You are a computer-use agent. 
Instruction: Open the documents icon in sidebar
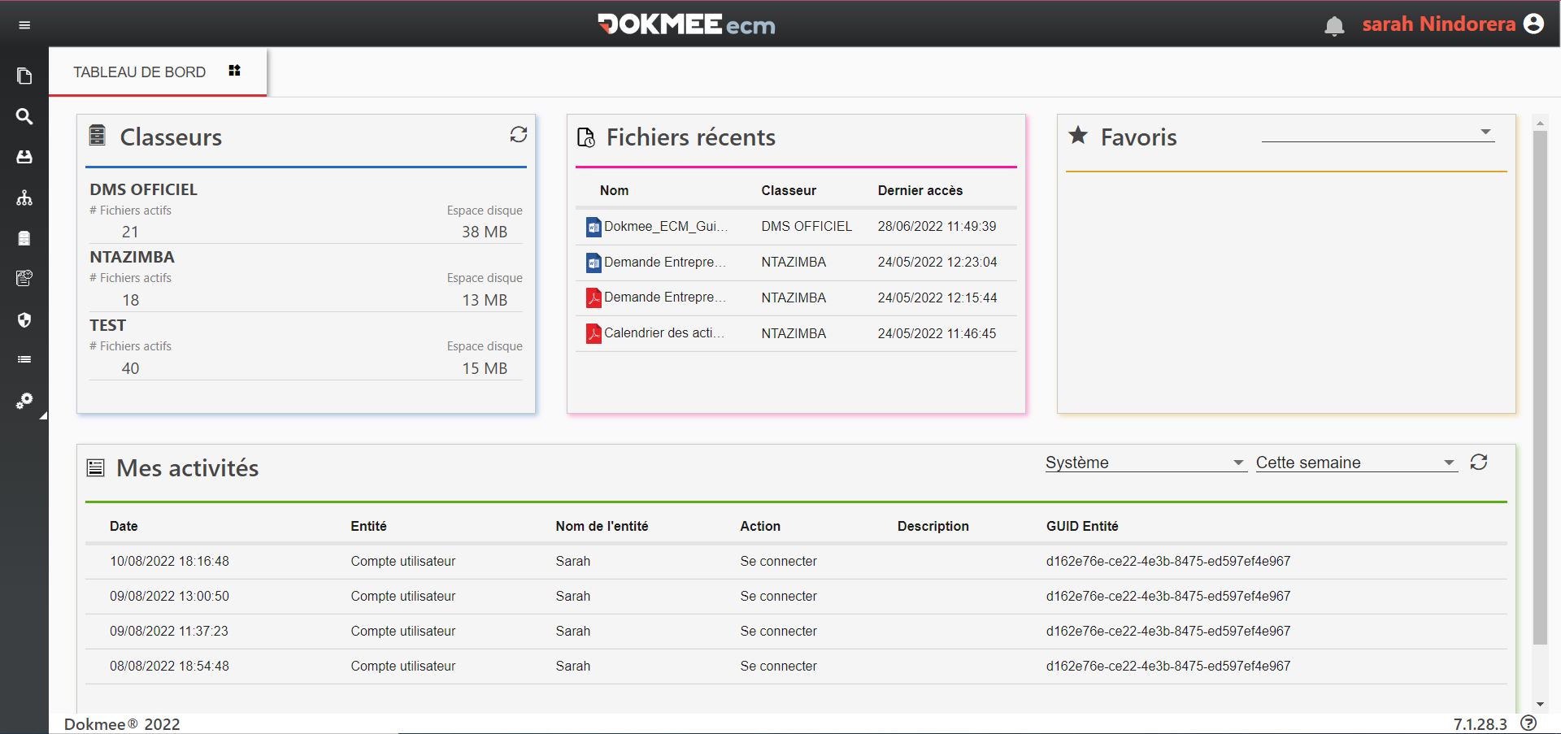pos(24,76)
